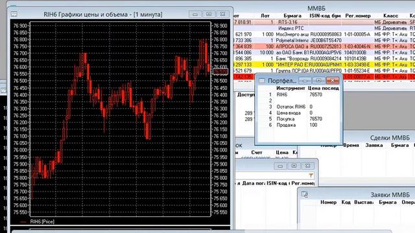The height and width of the screenshot is (233, 415).
Task: Click ISIN cell JE00B6T5S470
Action: tap(326, 40)
